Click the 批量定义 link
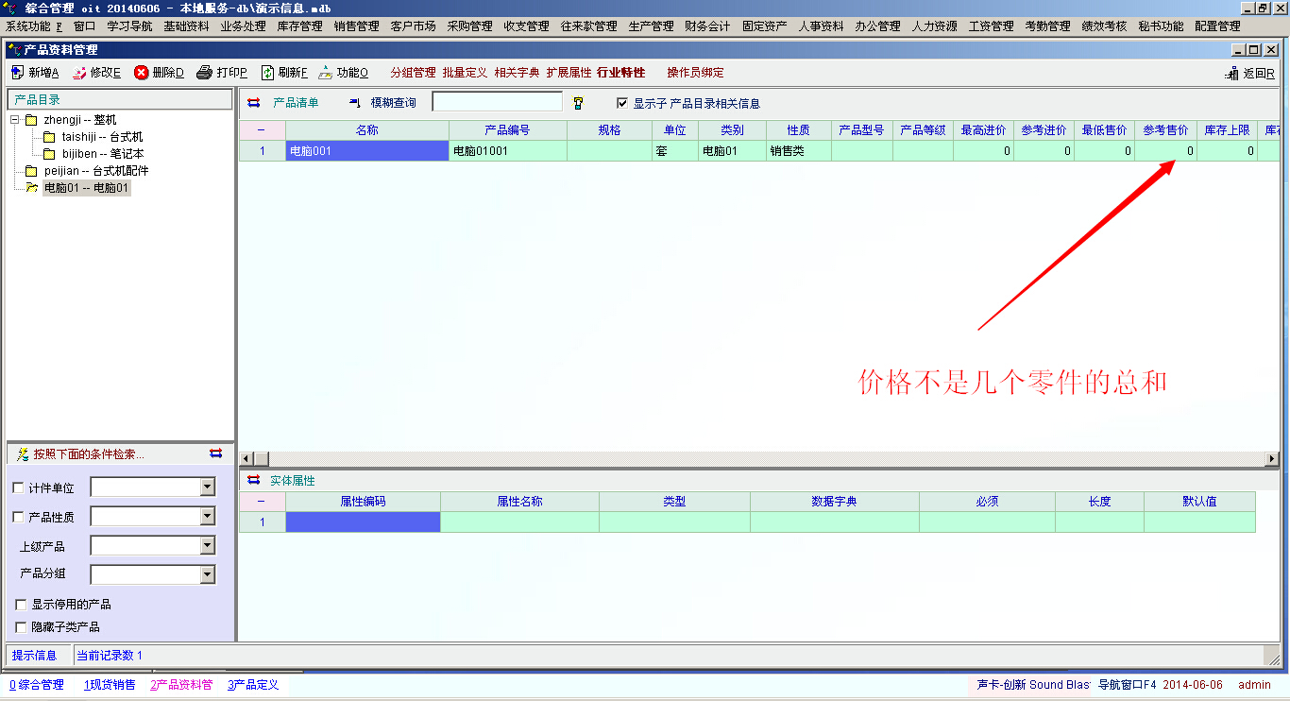The width and height of the screenshot is (1290, 701). pos(465,73)
